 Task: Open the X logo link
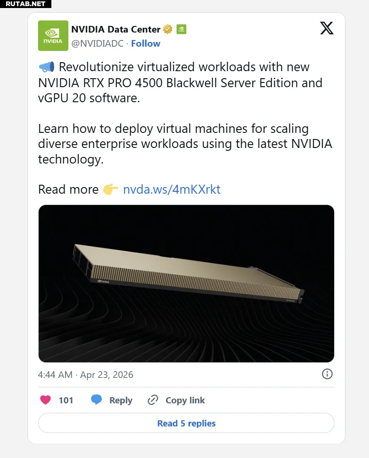(x=327, y=28)
